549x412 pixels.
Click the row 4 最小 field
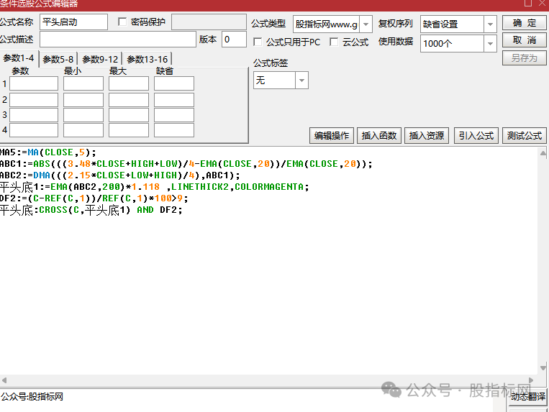tap(83, 130)
